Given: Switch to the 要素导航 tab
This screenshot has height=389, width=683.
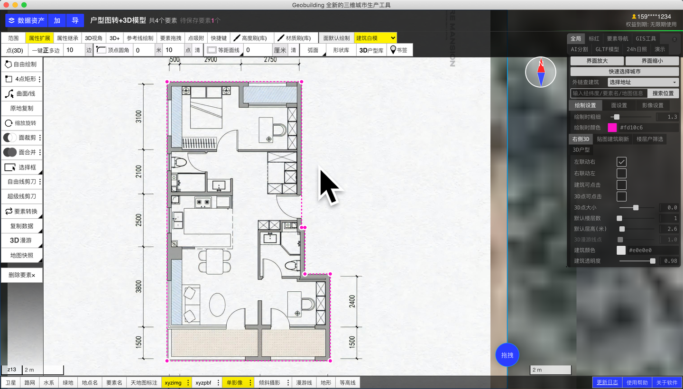Looking at the screenshot, I should click(x=618, y=38).
